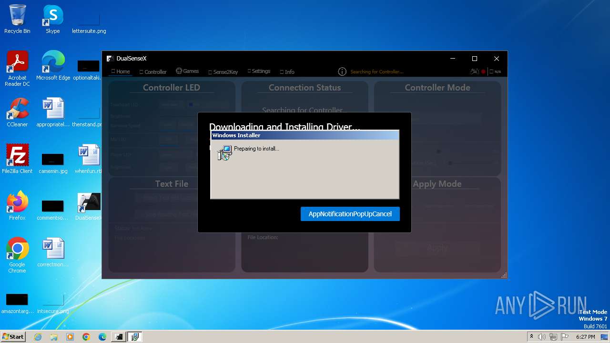The image size is (610, 343).
Task: Select the appropriatel Word document icon
Action: (x=53, y=112)
